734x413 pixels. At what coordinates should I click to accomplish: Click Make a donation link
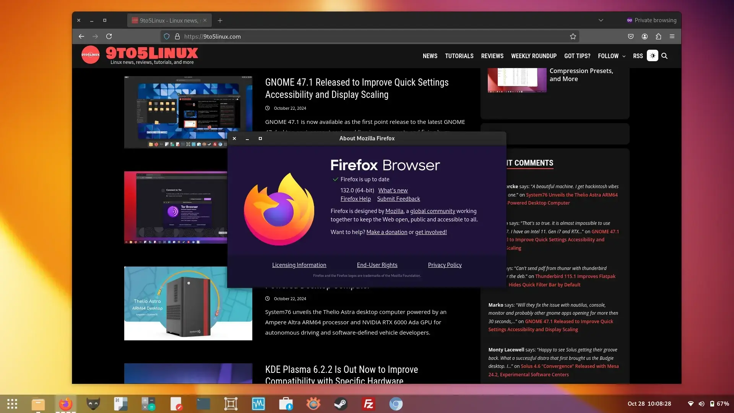tap(386, 231)
